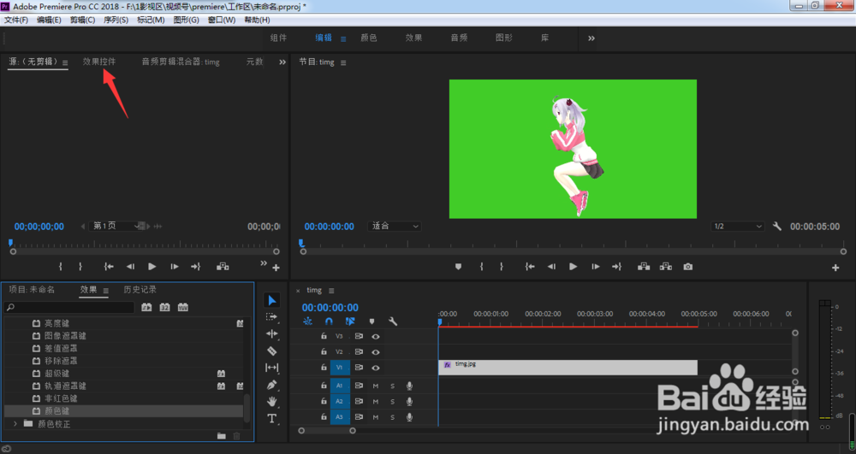Open playback resolution dropdown 1/2
This screenshot has width=856, height=454.
click(x=738, y=227)
